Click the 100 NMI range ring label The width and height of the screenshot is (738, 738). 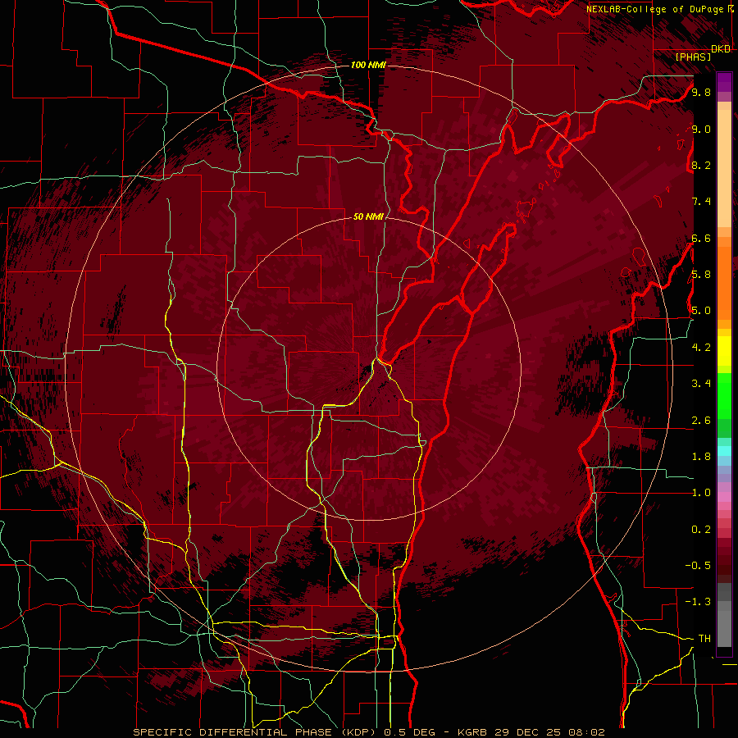[368, 65]
